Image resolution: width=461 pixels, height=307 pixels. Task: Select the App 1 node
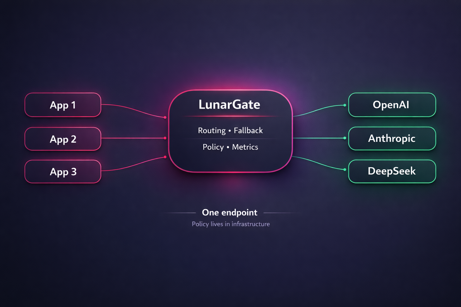tap(63, 105)
